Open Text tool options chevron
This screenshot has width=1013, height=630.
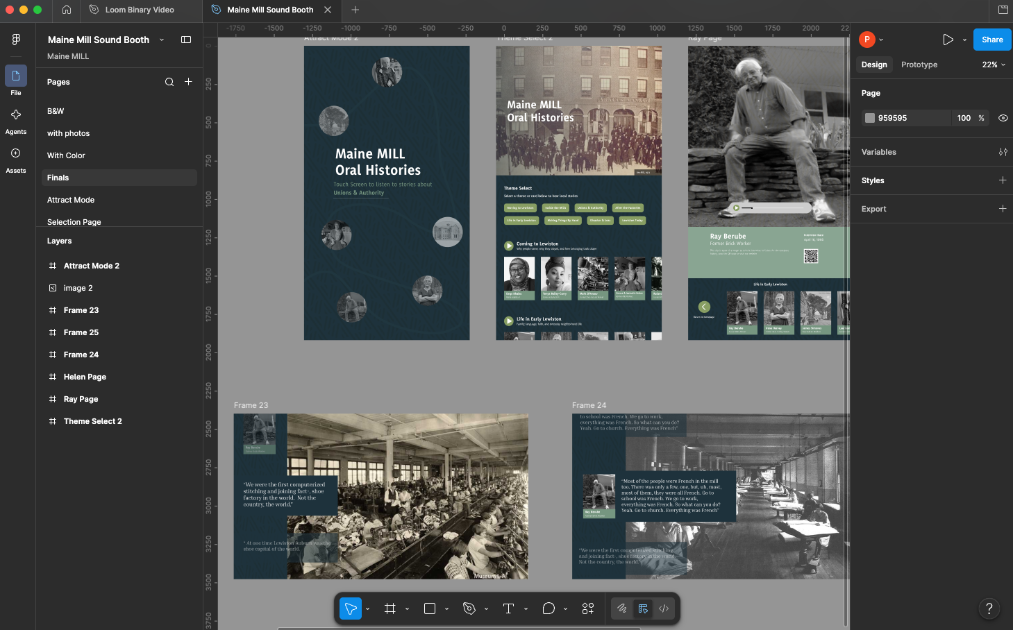(x=526, y=608)
